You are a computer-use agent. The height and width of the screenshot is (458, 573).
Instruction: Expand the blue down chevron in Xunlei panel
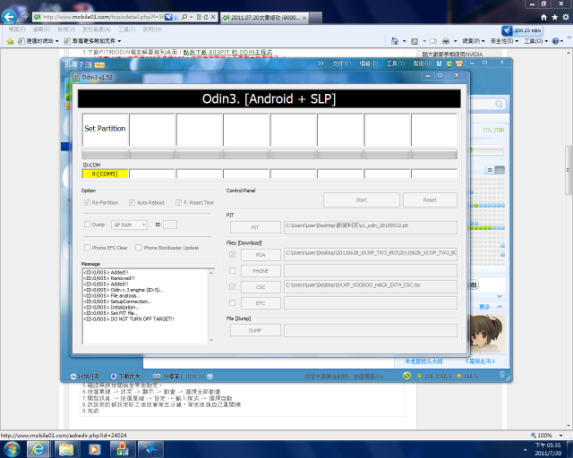(500, 296)
